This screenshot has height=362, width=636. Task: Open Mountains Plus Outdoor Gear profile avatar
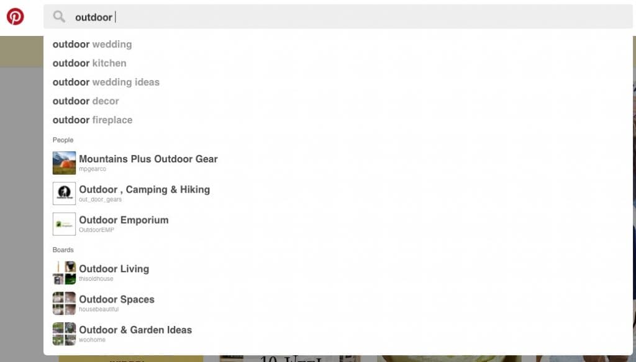point(65,163)
